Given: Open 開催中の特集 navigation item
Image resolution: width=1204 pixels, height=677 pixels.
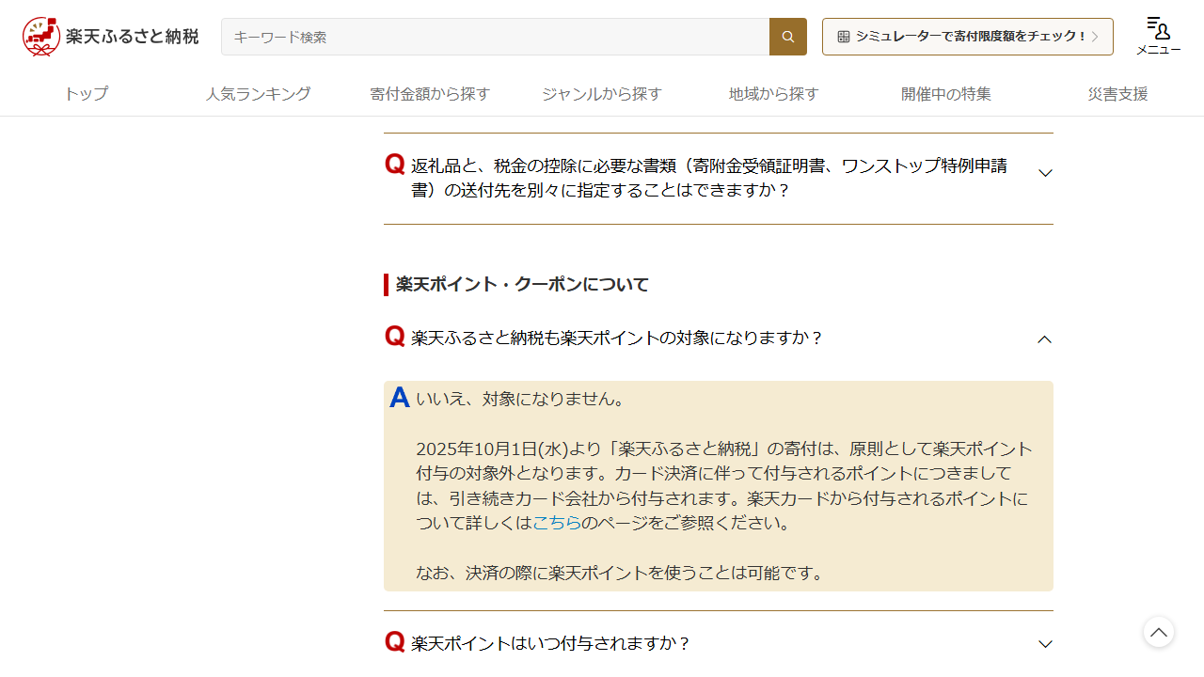Looking at the screenshot, I should click(x=946, y=94).
